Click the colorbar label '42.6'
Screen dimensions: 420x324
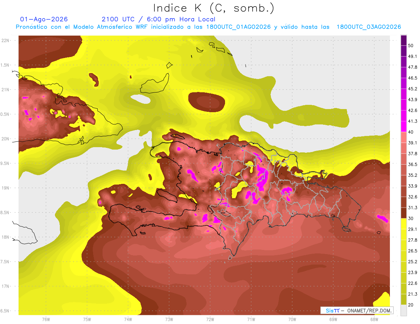[413, 110]
